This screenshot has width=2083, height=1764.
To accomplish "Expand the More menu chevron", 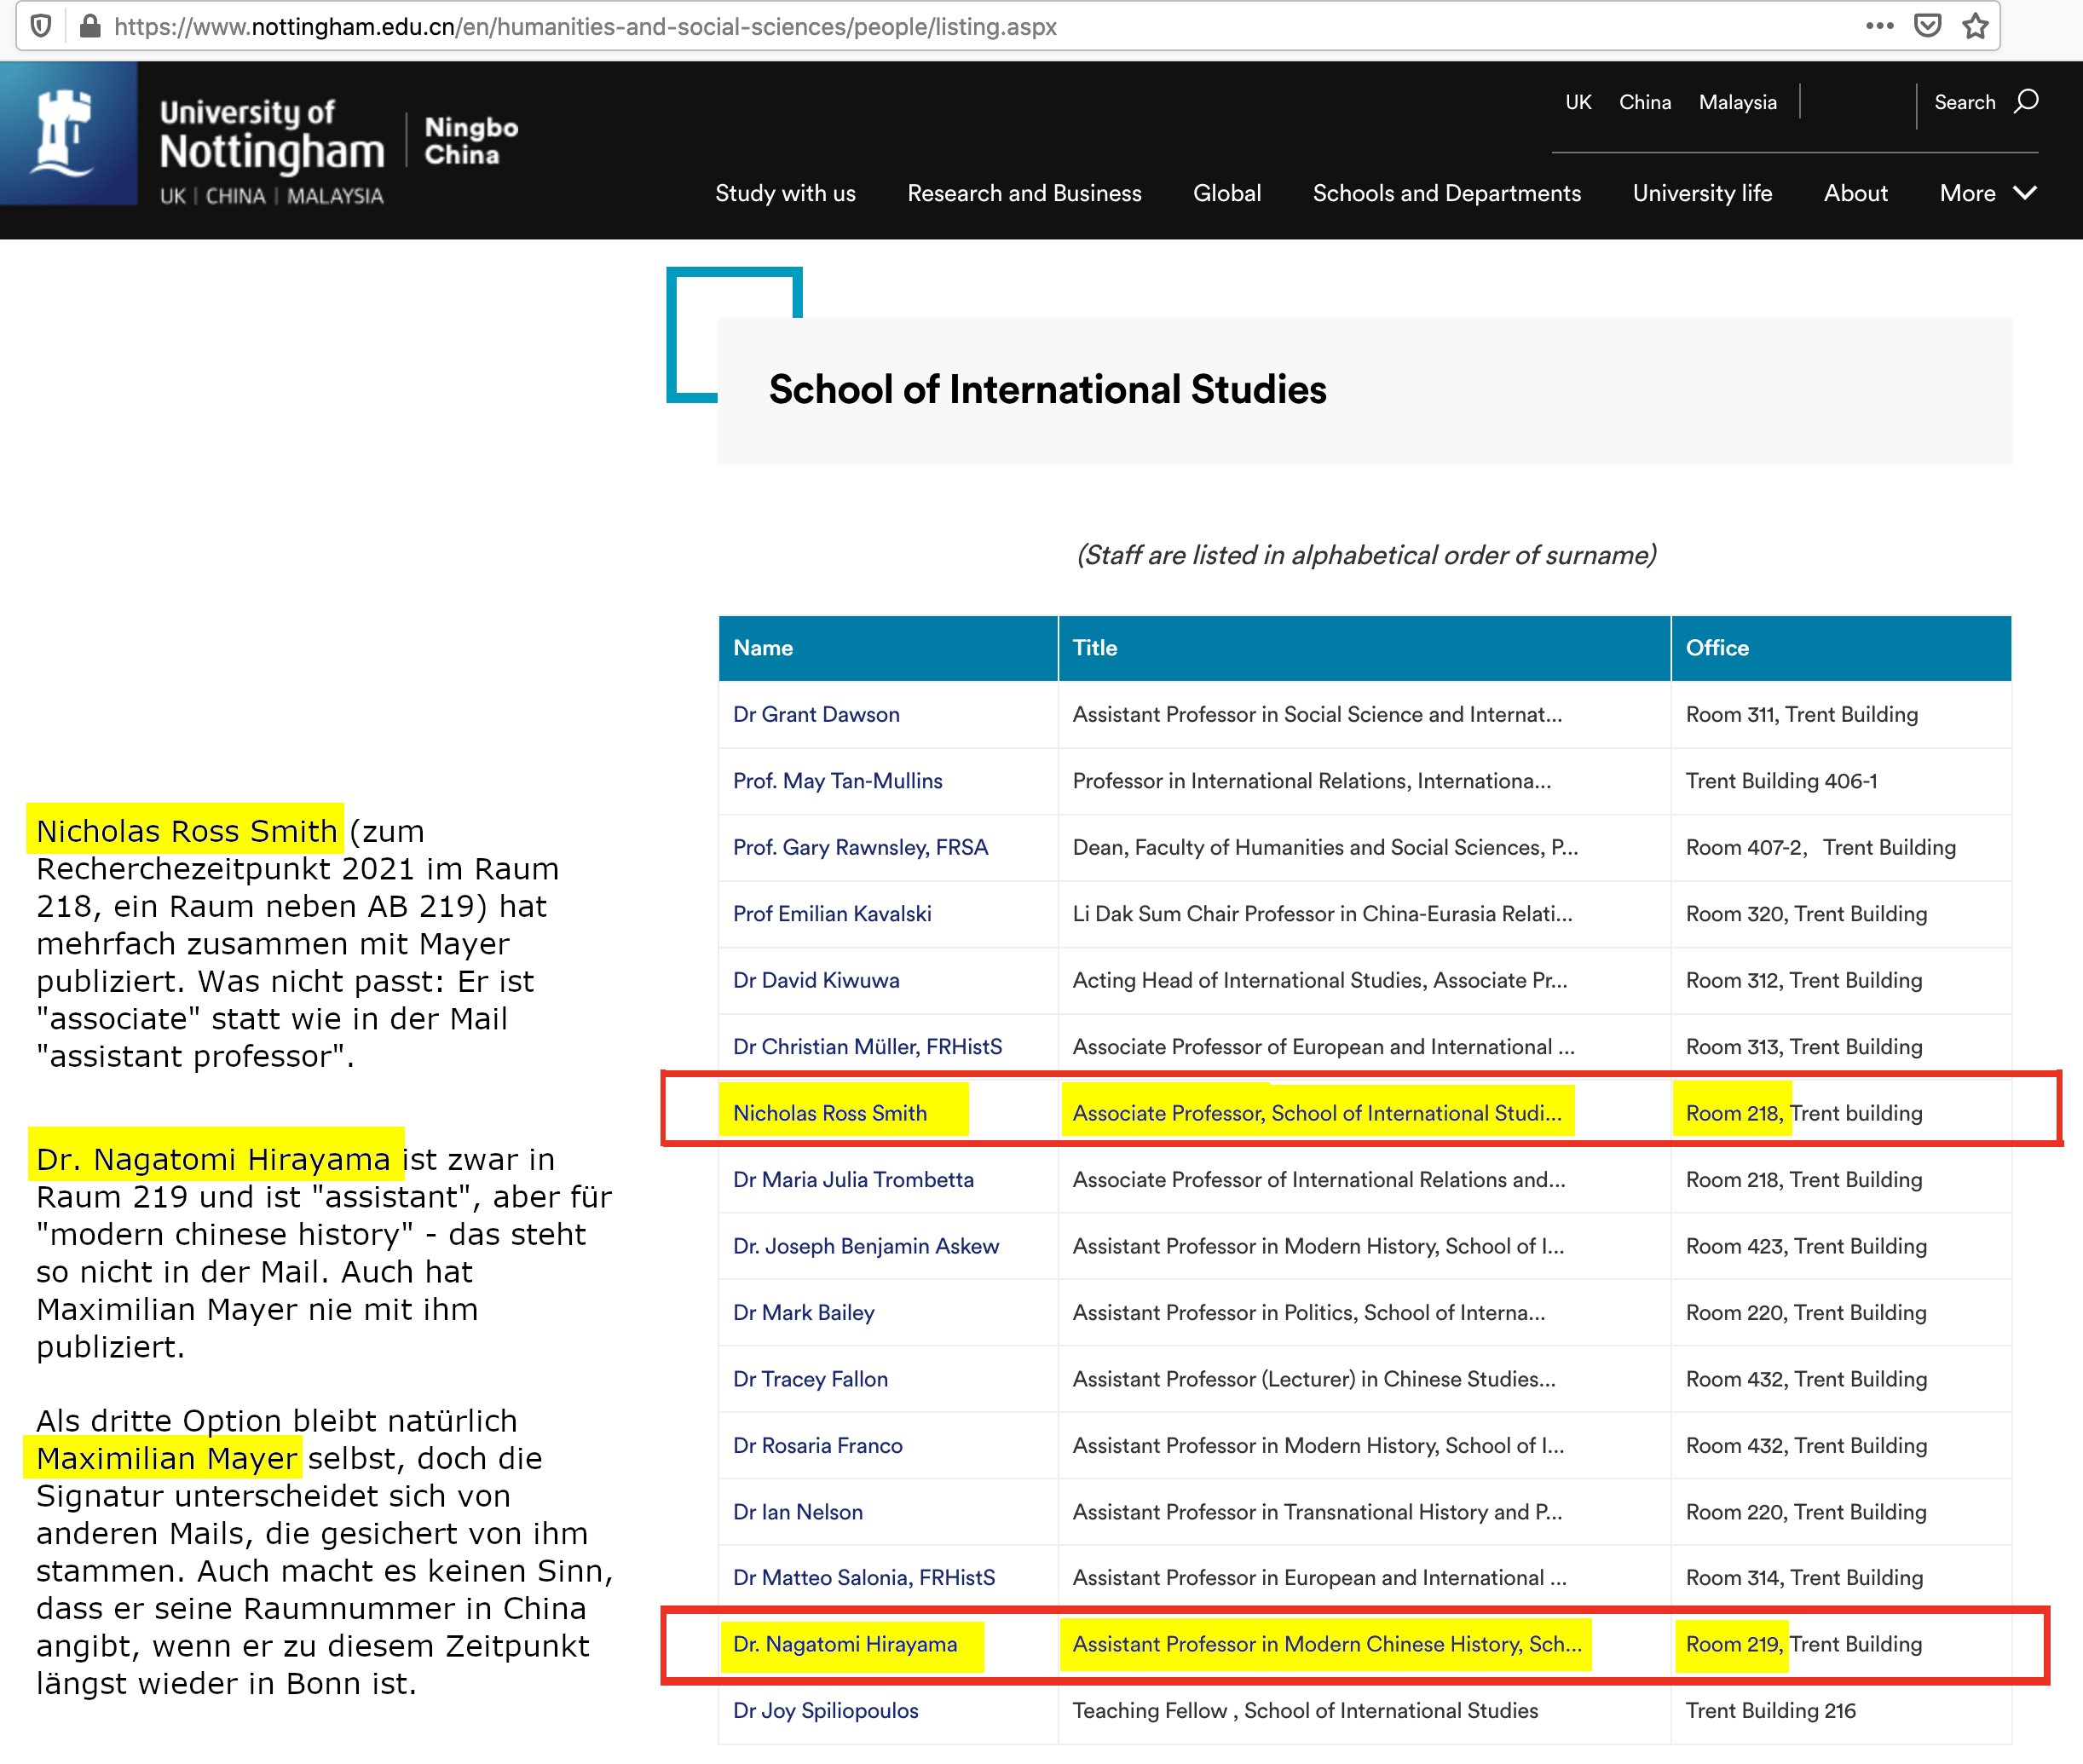I will pyautogui.click(x=2025, y=193).
